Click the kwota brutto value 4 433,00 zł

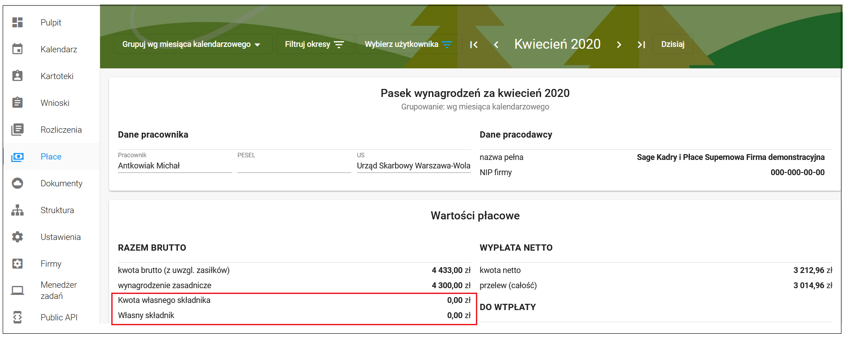tap(451, 270)
